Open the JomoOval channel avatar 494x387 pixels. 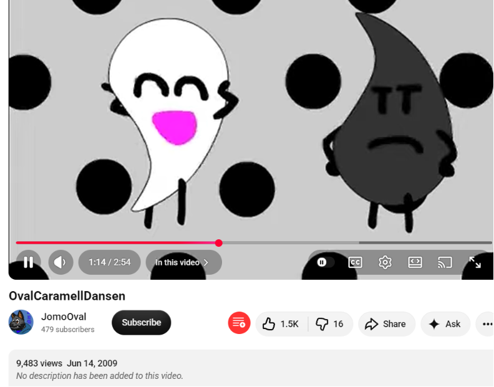[21, 322]
